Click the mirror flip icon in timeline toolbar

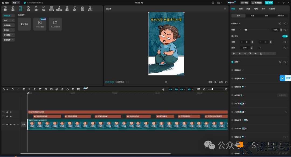(x=62, y=89)
